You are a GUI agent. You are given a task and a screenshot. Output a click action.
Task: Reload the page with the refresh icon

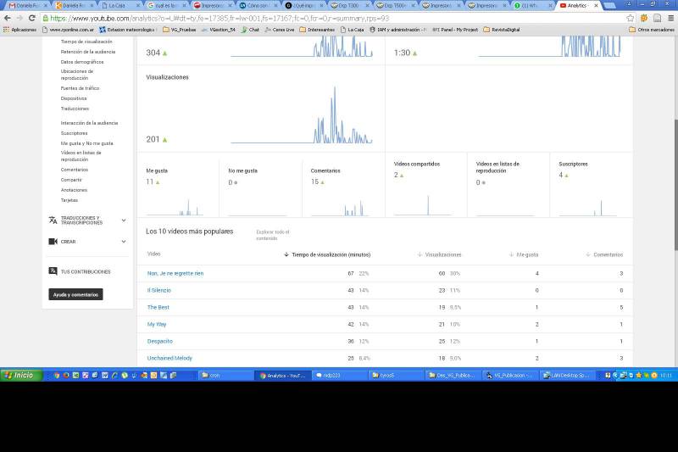pyautogui.click(x=31, y=18)
